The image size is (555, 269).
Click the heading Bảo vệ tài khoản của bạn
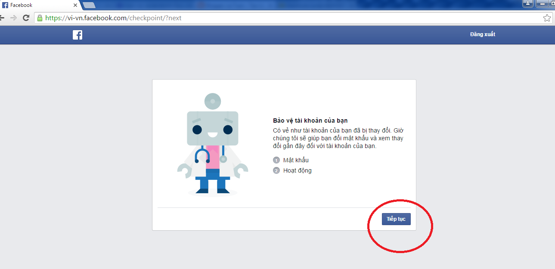[x=310, y=121]
